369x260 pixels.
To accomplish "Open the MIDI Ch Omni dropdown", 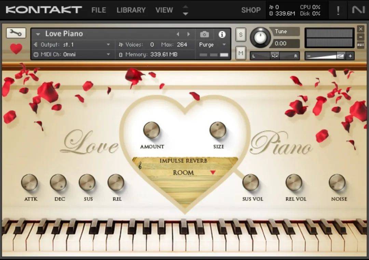I will (x=108, y=54).
